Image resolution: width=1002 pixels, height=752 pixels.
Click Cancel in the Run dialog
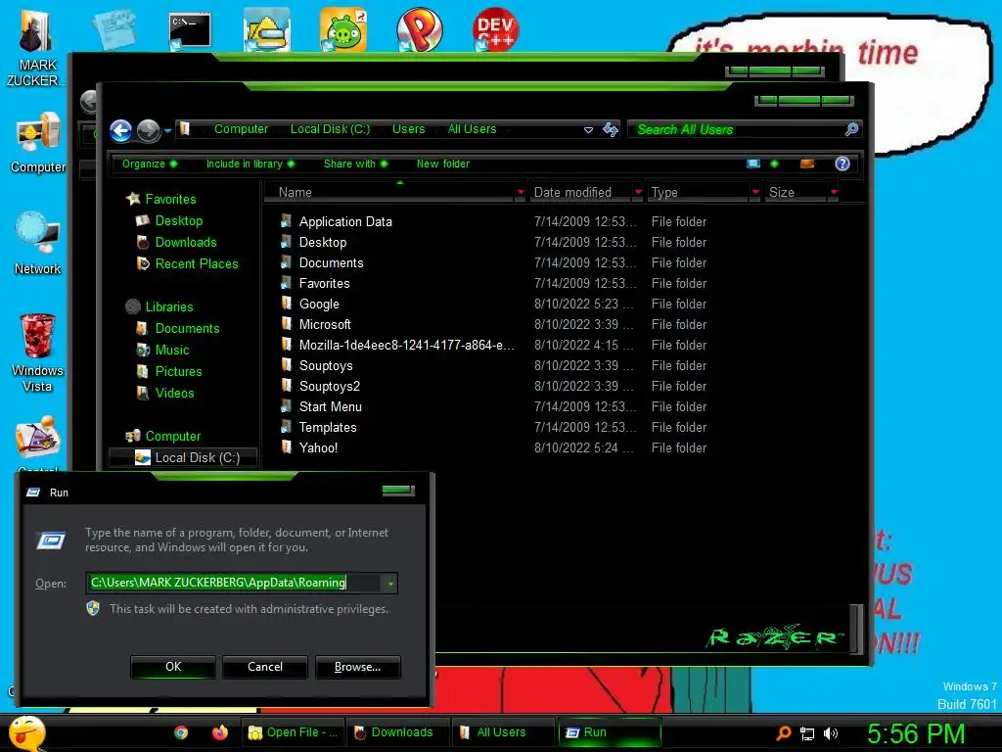[x=265, y=667]
